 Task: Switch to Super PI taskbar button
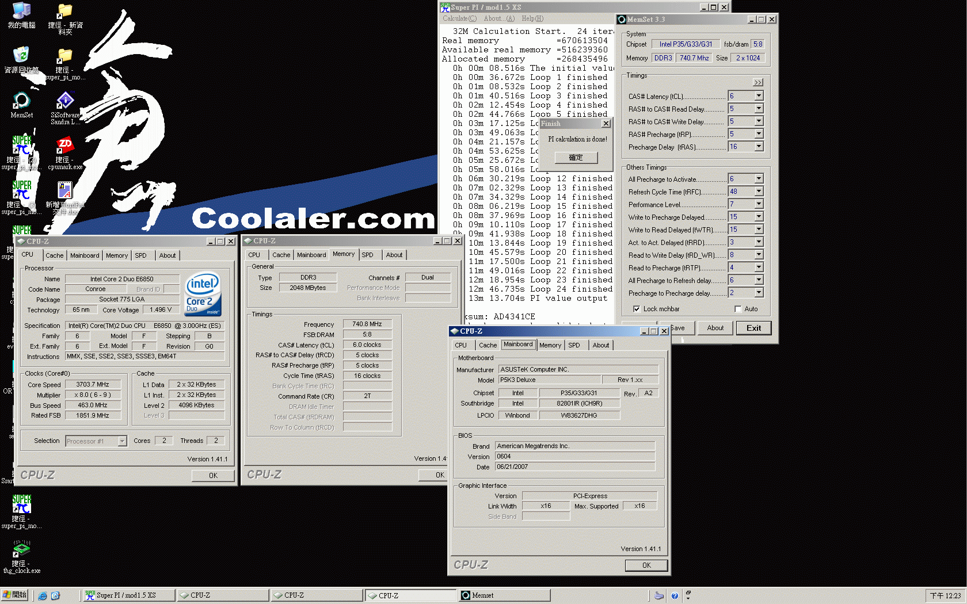[x=129, y=595]
